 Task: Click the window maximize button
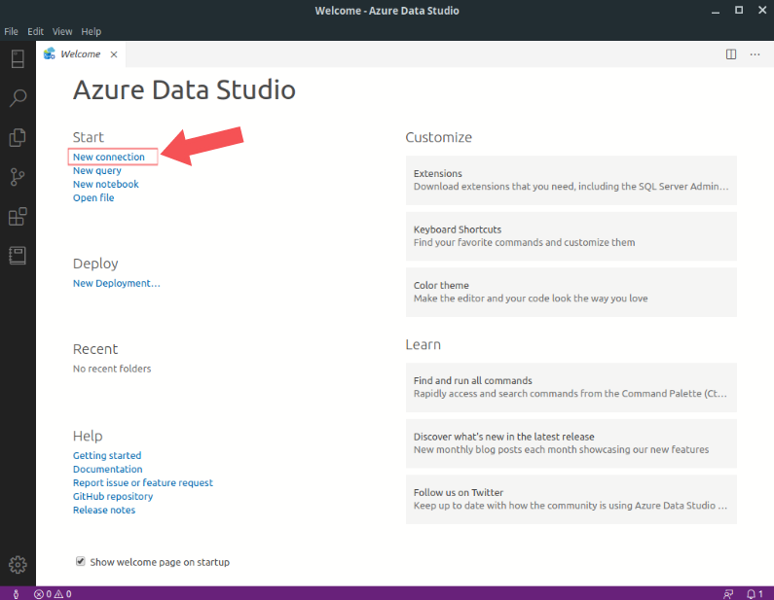(739, 10)
